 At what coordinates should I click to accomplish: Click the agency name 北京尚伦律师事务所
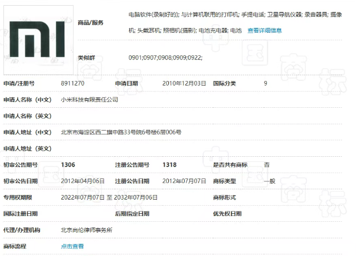click(86, 230)
